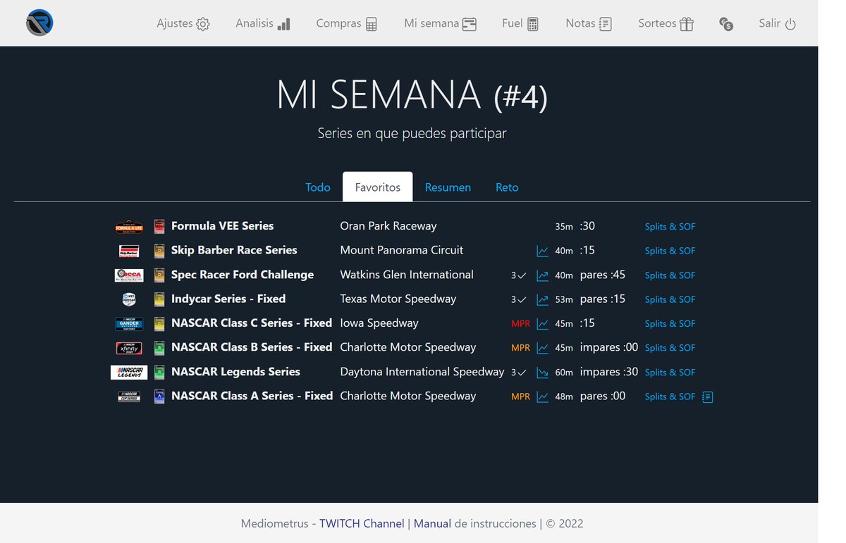This screenshot has width=846, height=543.
Task: Open Splits & SOF for Skip Barber Series
Action: [670, 251]
